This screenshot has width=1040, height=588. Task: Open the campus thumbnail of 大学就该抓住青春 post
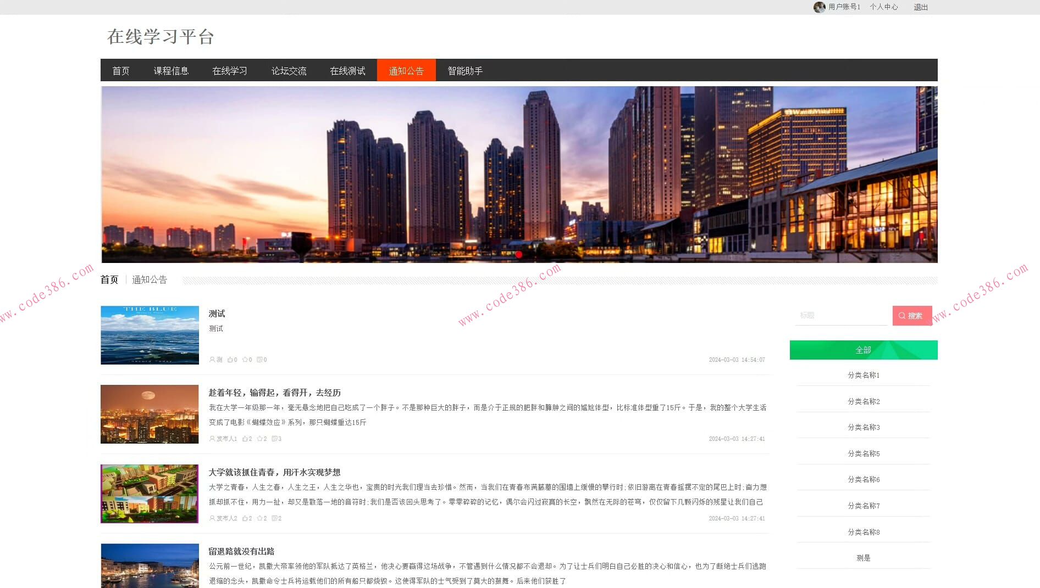[x=150, y=494]
